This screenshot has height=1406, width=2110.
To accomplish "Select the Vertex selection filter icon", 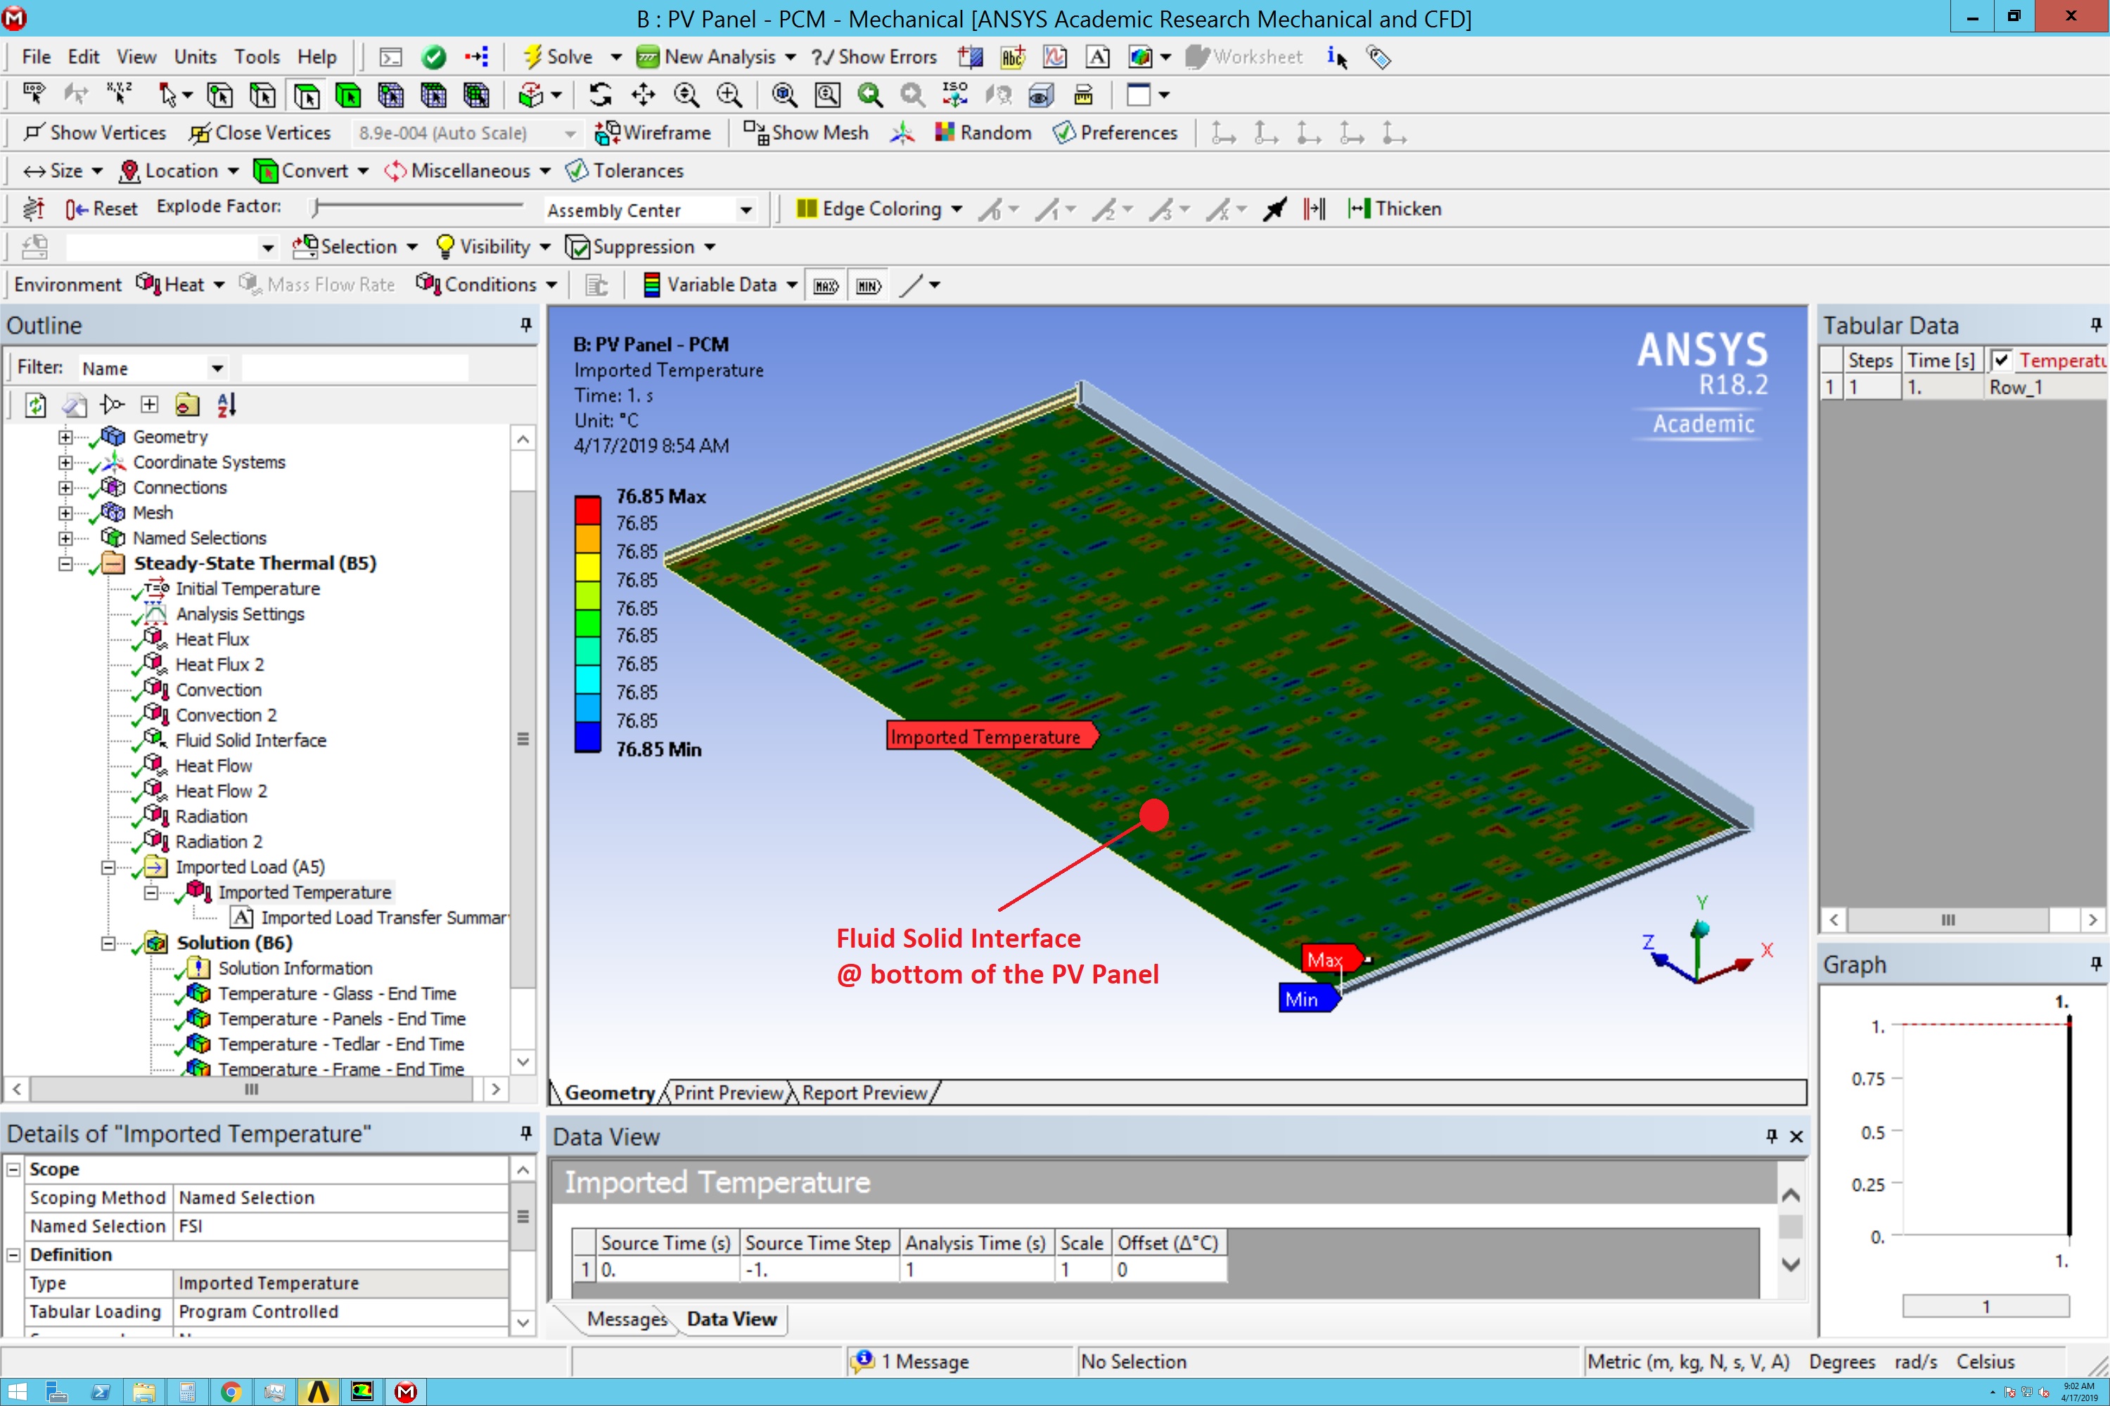I will (219, 95).
